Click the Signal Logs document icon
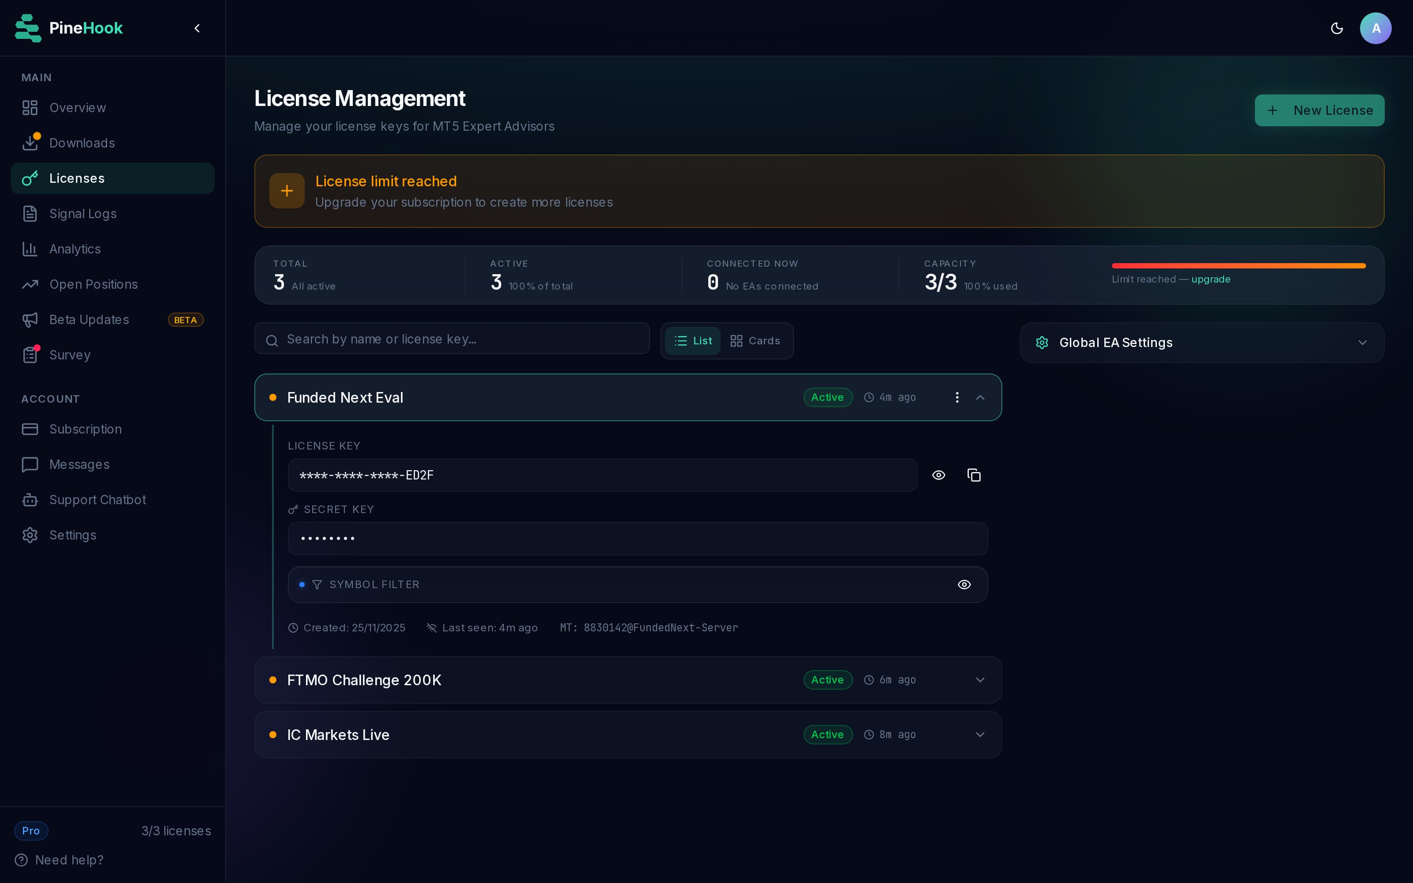Screen dimensions: 1413x883 tap(30, 214)
